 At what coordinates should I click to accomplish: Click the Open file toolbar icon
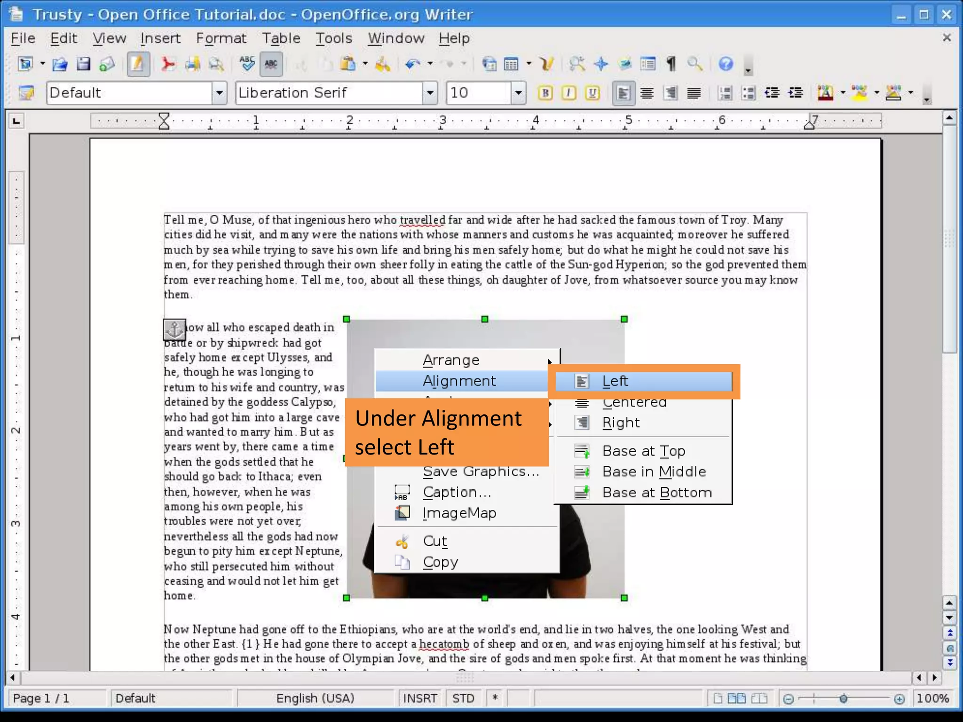pyautogui.click(x=60, y=64)
